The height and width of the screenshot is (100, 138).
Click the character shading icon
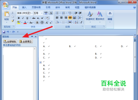tap(37, 23)
